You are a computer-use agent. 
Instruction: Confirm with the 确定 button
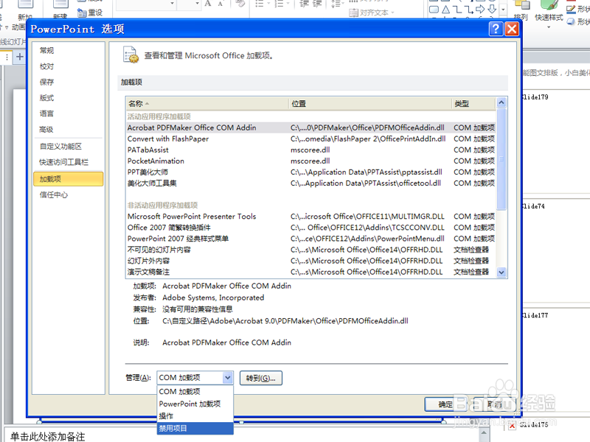click(x=445, y=404)
